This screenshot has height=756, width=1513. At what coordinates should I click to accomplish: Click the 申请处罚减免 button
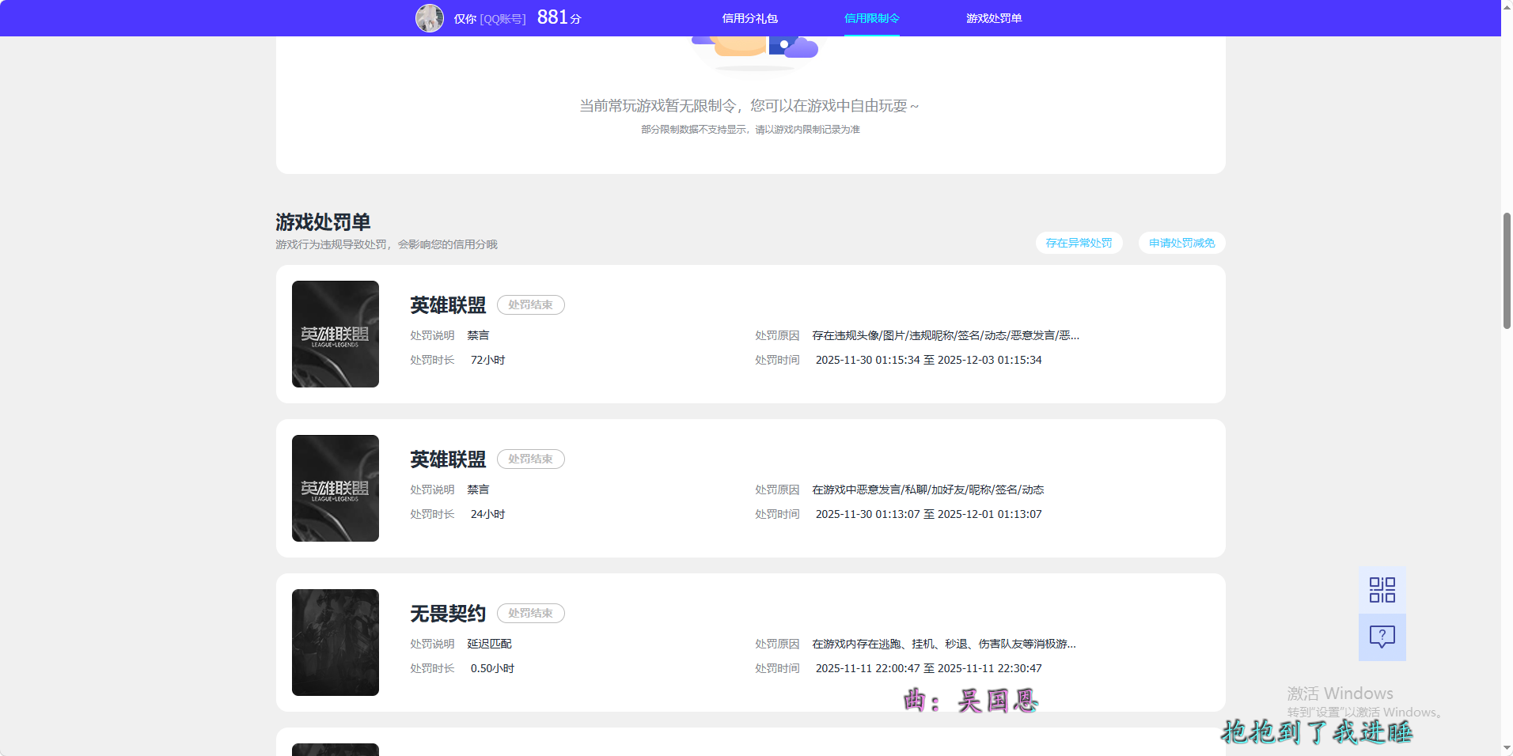(x=1181, y=243)
